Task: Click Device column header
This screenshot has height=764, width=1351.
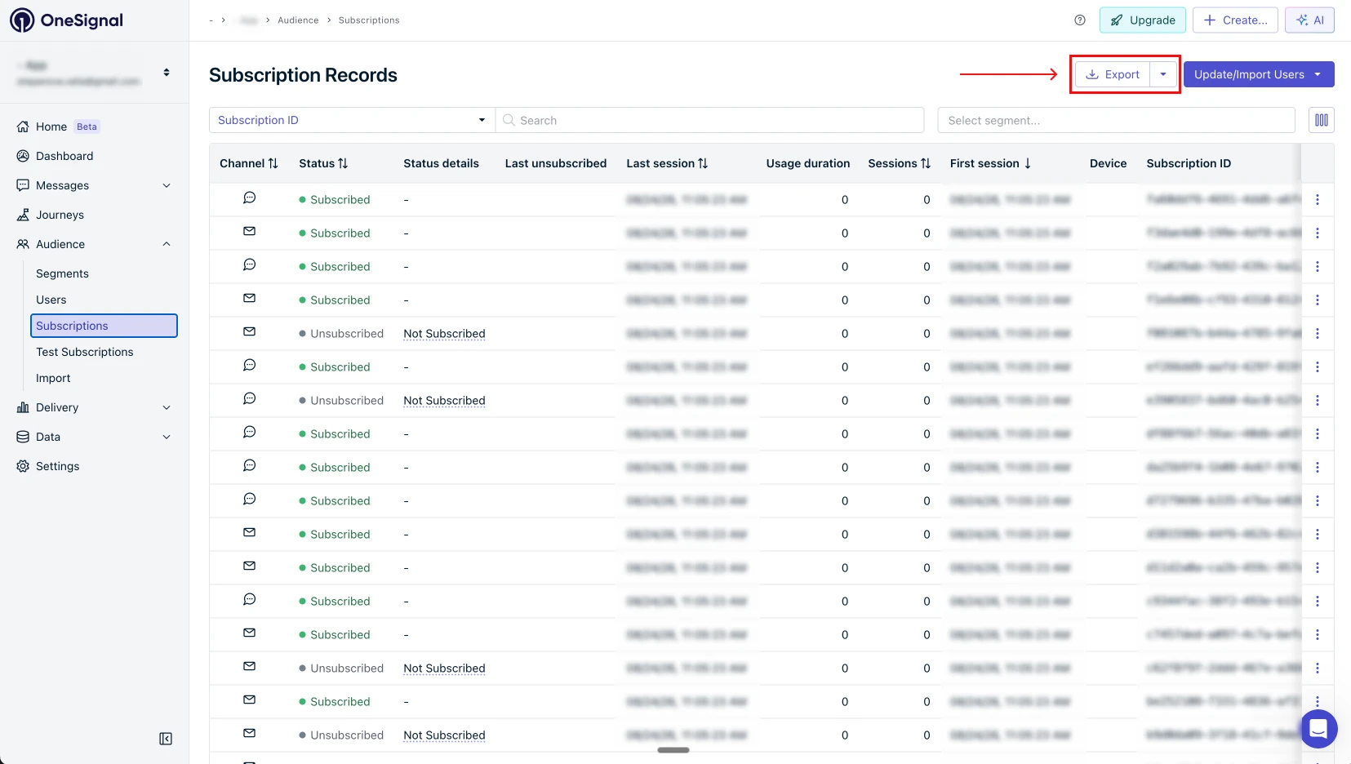Action: pyautogui.click(x=1108, y=163)
